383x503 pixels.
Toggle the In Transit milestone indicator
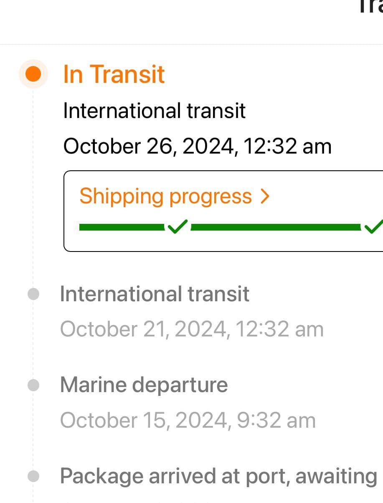pos(33,74)
